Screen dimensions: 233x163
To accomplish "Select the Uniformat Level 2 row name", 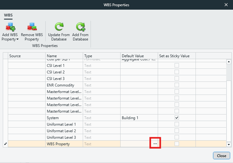I will click(x=61, y=131).
